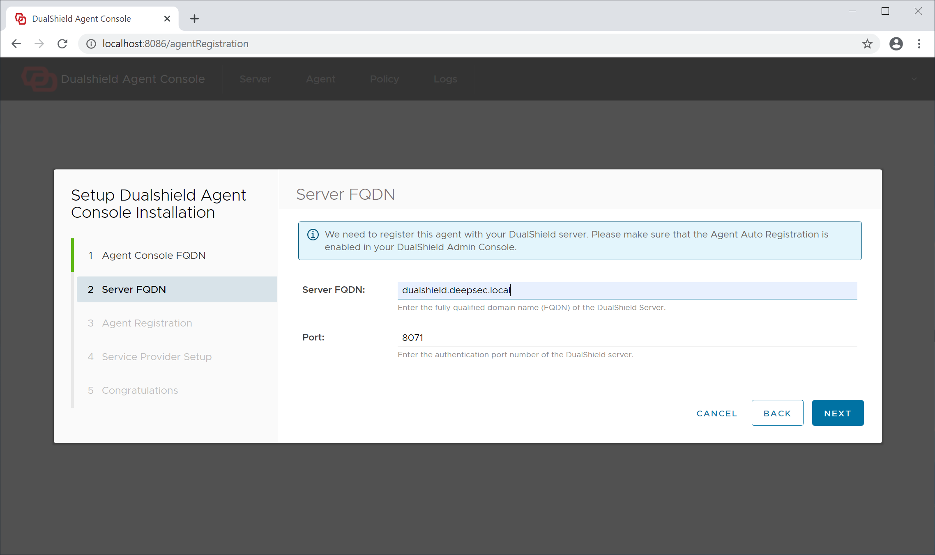Select step 4 Service Provider Setup
The image size is (935, 555).
click(x=157, y=357)
